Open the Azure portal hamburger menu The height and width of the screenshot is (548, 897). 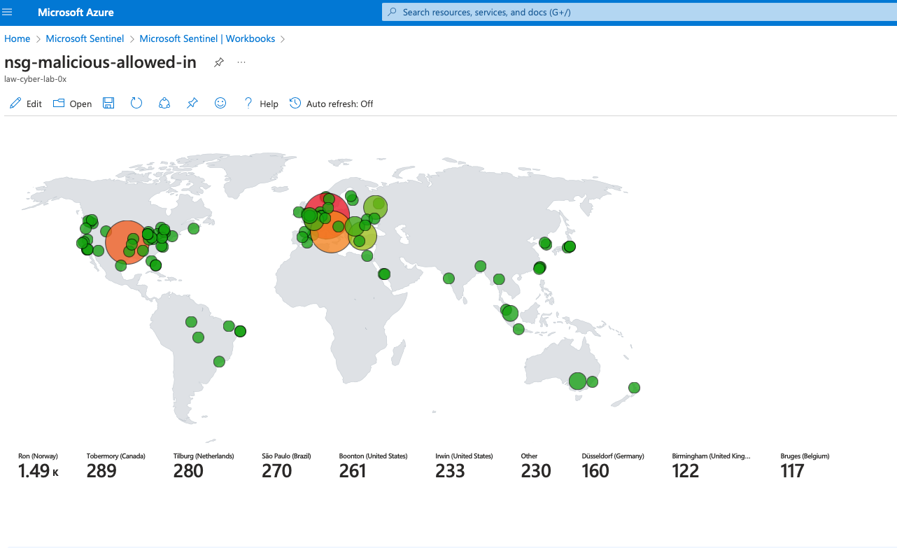coord(8,12)
